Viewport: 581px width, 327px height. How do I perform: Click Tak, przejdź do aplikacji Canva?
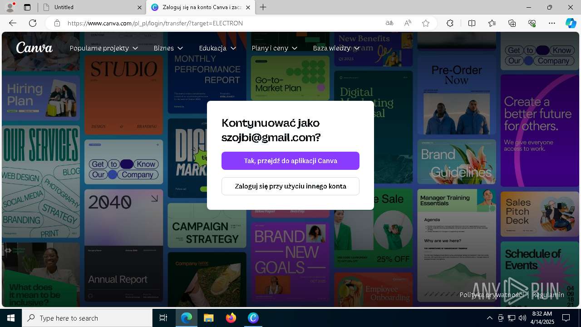tap(290, 161)
